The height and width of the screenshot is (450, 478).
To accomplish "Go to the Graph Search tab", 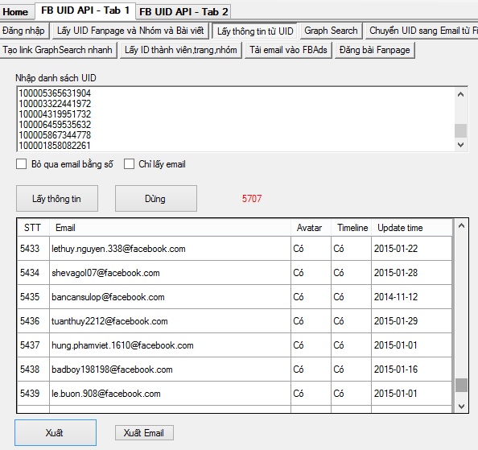I will point(331,31).
